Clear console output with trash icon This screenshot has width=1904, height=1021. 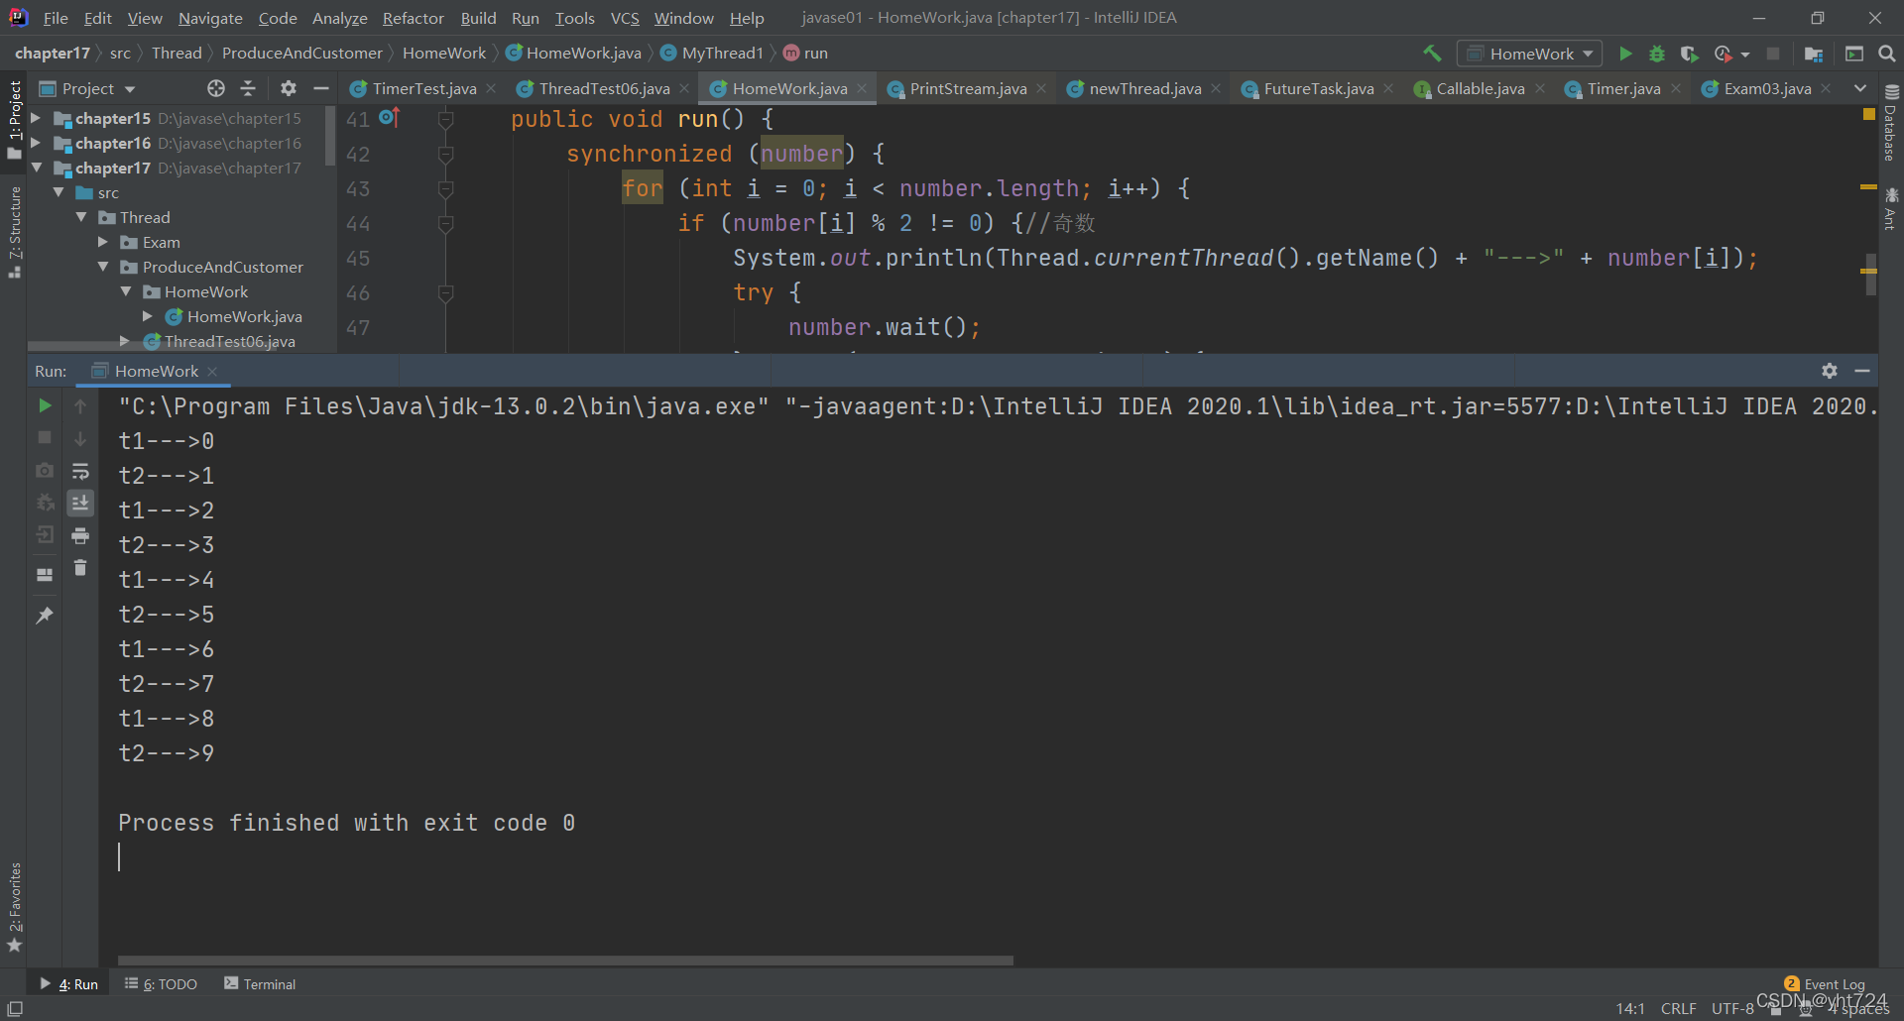80,568
